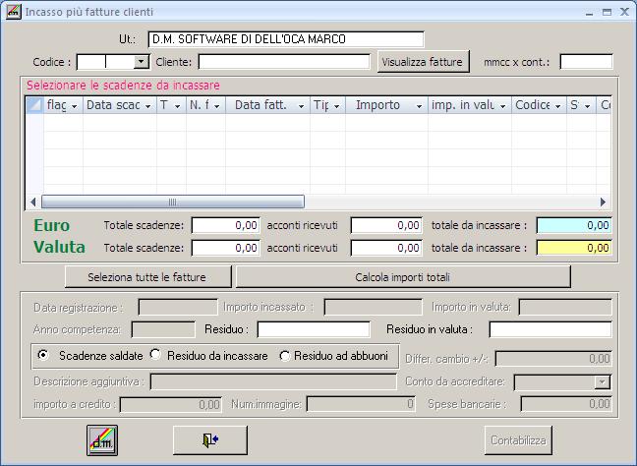
Task: Open the flag column filter dropdown
Action: point(75,106)
